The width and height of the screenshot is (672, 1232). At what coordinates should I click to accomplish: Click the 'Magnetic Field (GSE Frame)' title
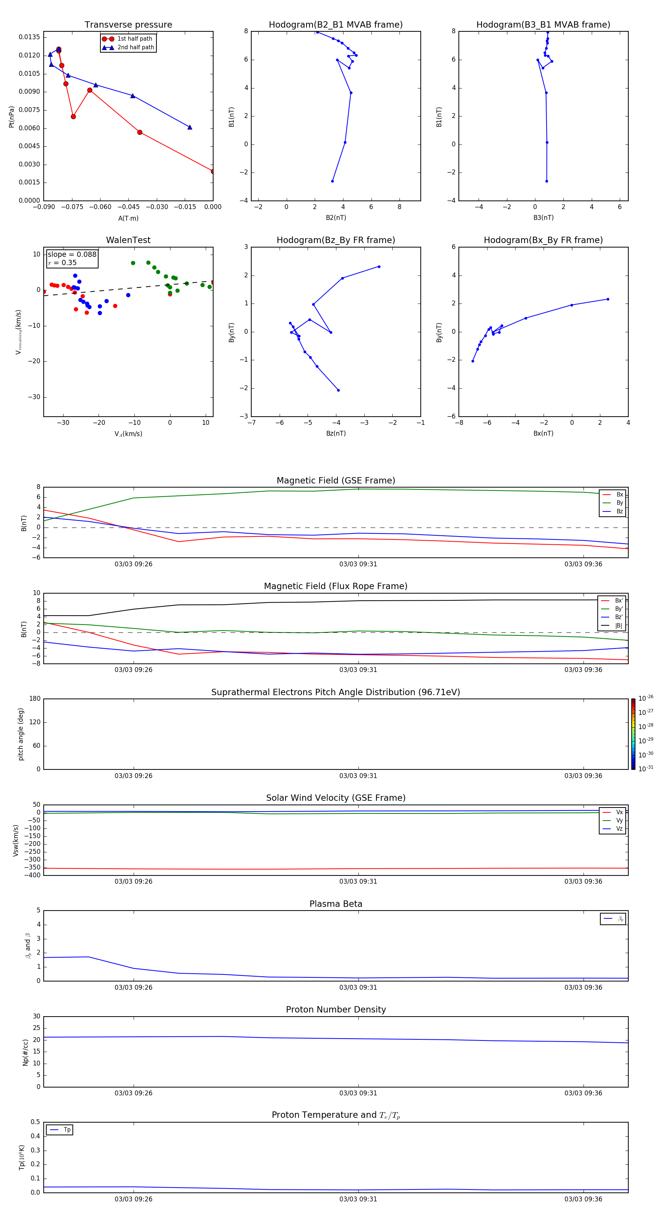pos(336,480)
